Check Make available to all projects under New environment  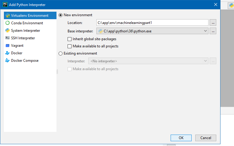point(70,46)
